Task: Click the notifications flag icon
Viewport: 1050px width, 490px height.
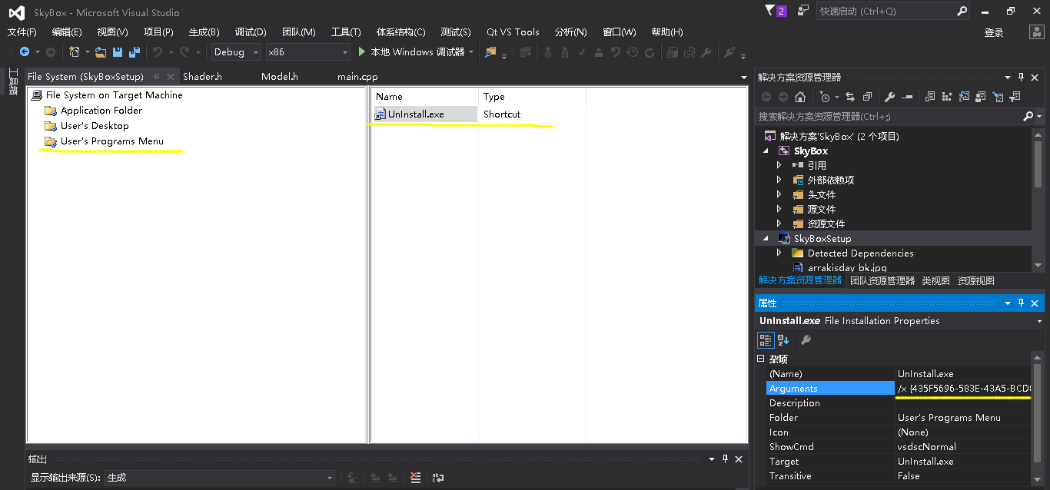Action: click(x=771, y=11)
